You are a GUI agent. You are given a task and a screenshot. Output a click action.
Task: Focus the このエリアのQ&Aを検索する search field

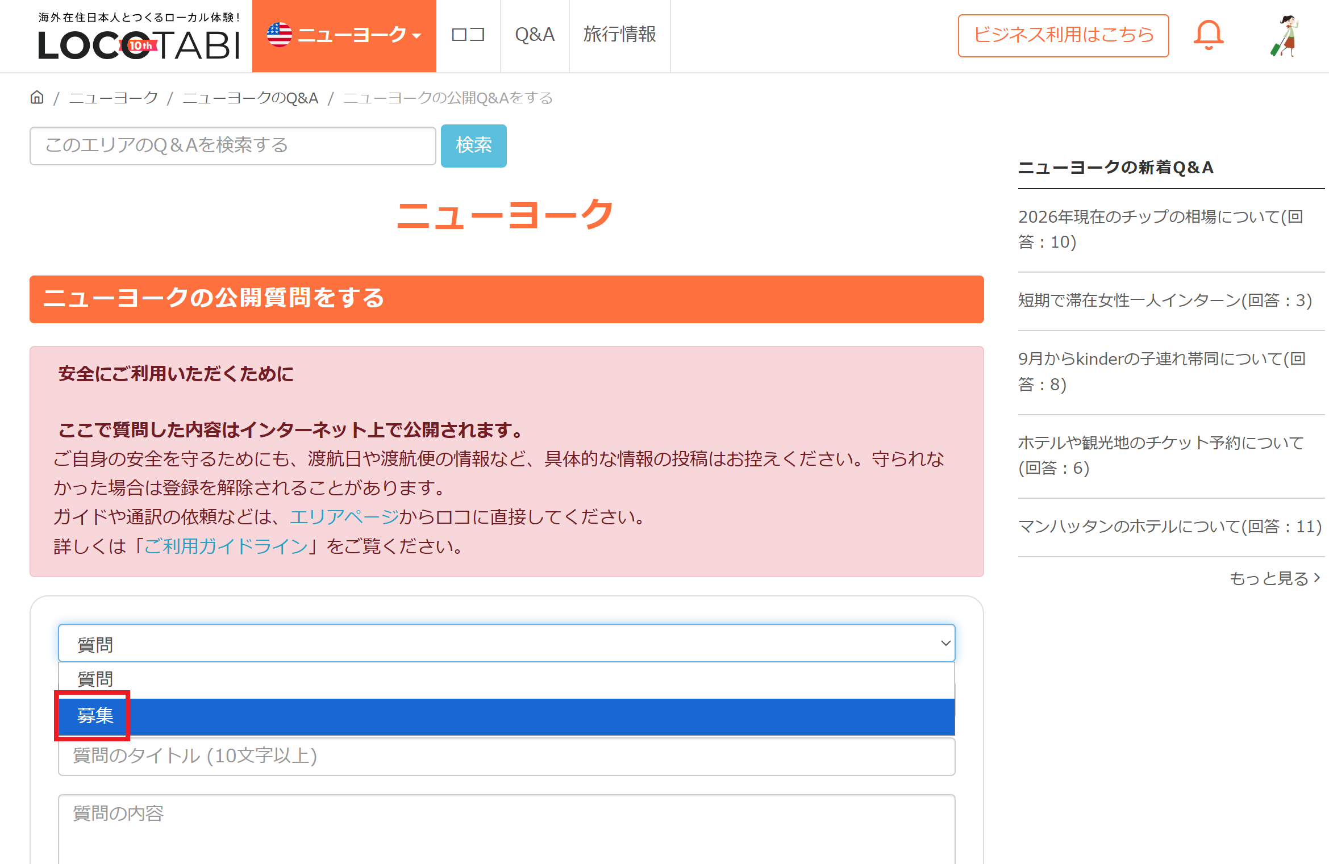tap(233, 145)
